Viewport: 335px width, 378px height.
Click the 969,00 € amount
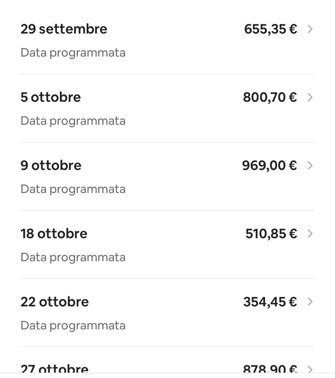pos(269,165)
